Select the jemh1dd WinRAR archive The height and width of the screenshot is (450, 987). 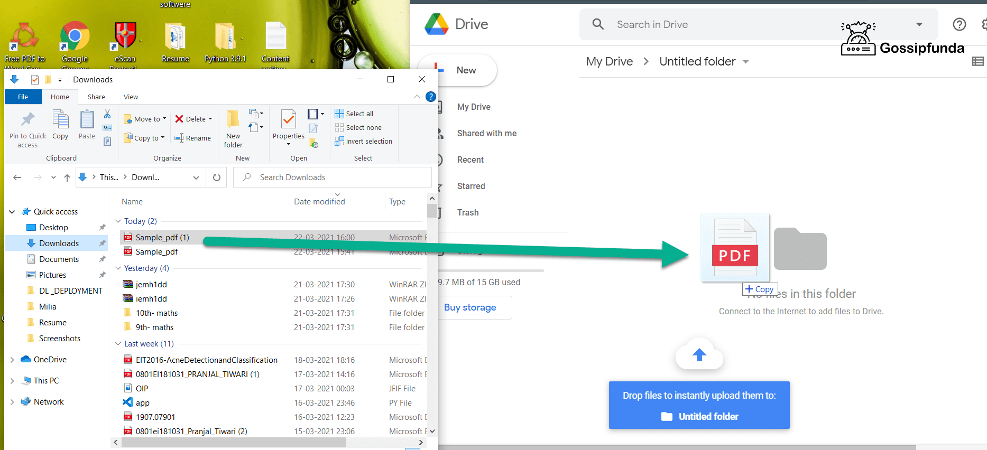(151, 285)
